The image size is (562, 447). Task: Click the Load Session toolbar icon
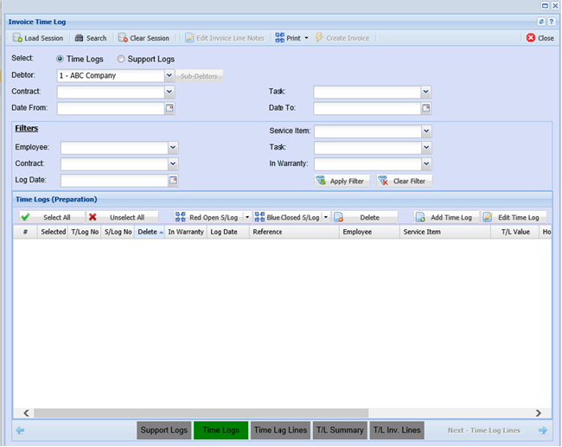(17, 38)
